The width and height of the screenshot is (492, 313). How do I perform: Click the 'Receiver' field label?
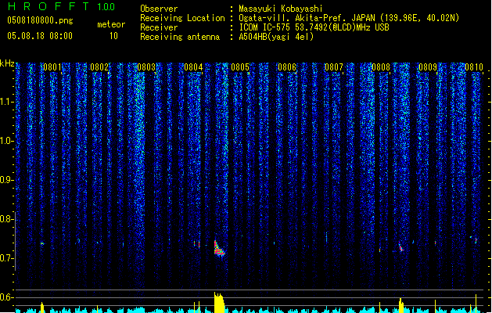[159, 27]
